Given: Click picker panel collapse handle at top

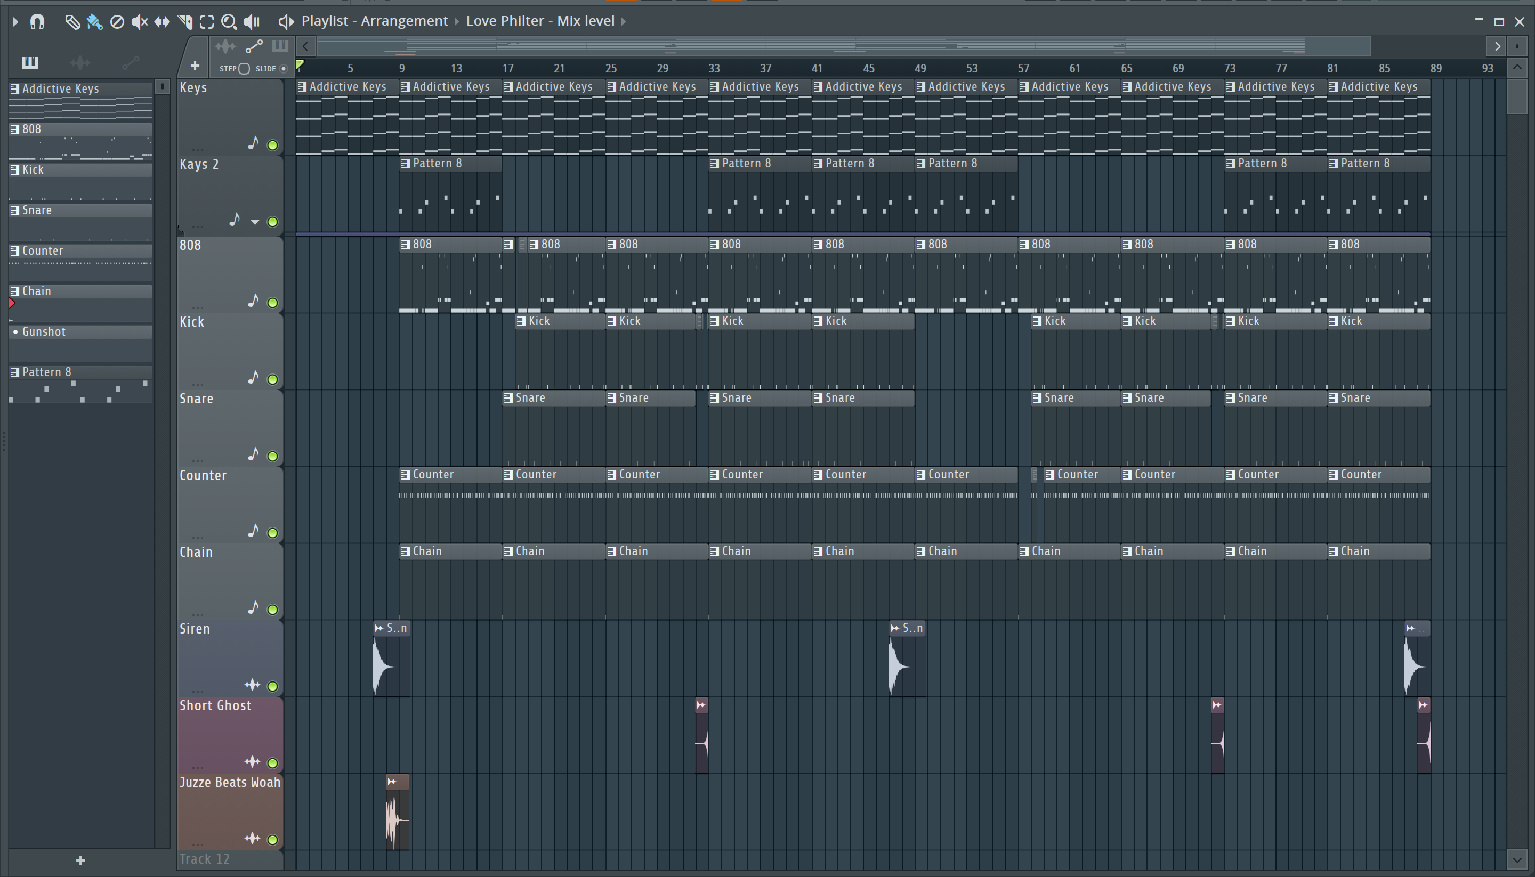Looking at the screenshot, I should 162,87.
